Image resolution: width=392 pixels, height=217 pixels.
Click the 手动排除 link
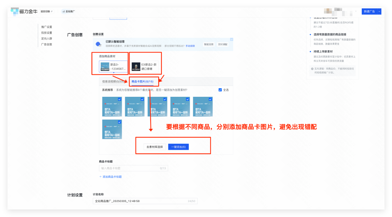190,46
